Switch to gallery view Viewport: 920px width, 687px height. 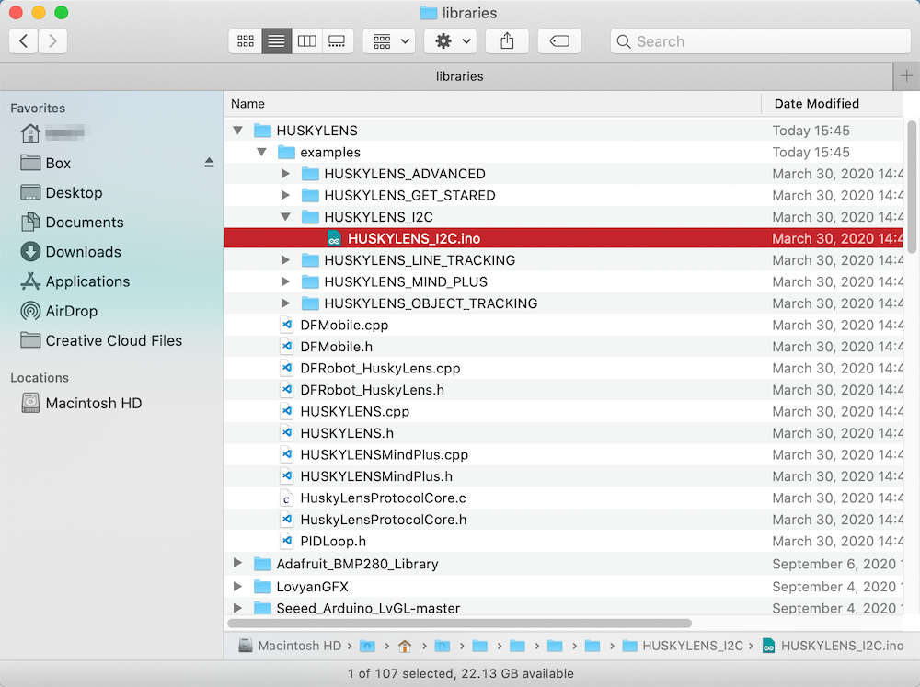coord(338,41)
